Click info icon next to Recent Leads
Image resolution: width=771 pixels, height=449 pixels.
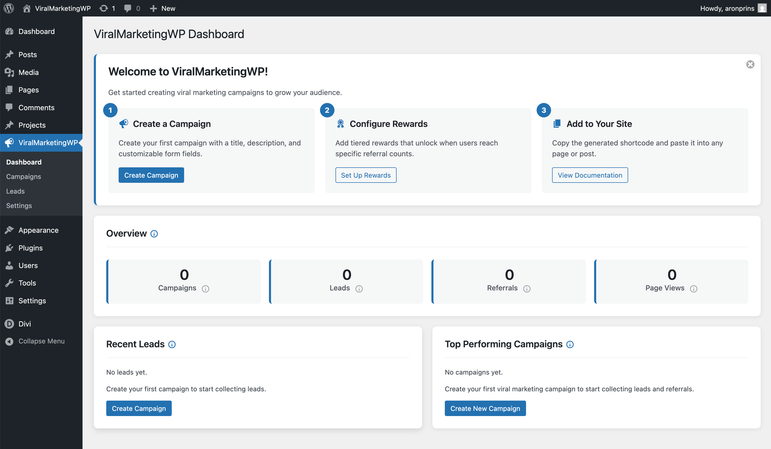click(172, 344)
